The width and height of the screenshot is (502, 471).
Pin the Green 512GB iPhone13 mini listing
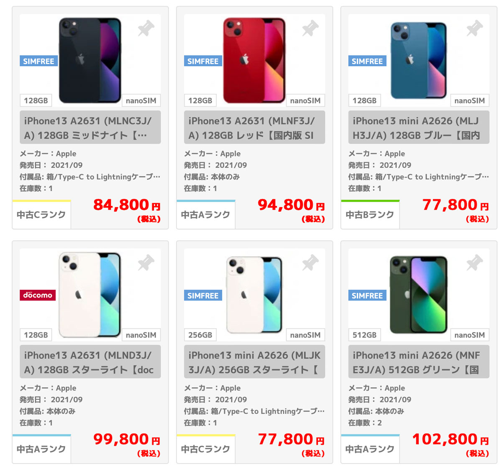[x=475, y=263]
